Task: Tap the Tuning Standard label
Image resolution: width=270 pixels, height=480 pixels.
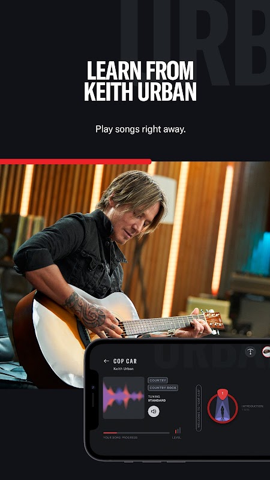Action: point(157,398)
